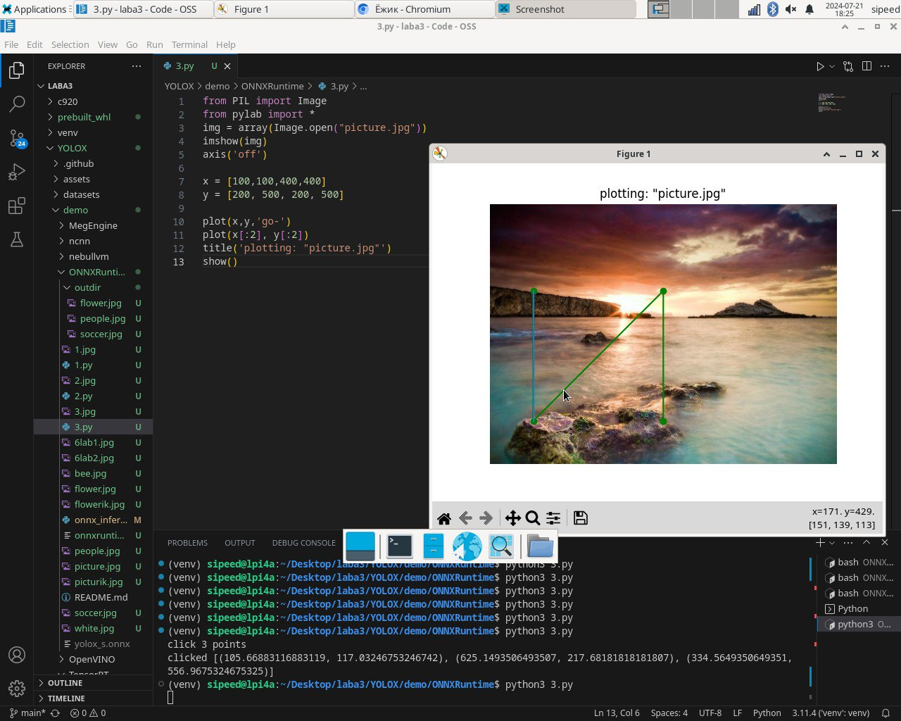Select matplotlib Pan tool

(x=512, y=519)
